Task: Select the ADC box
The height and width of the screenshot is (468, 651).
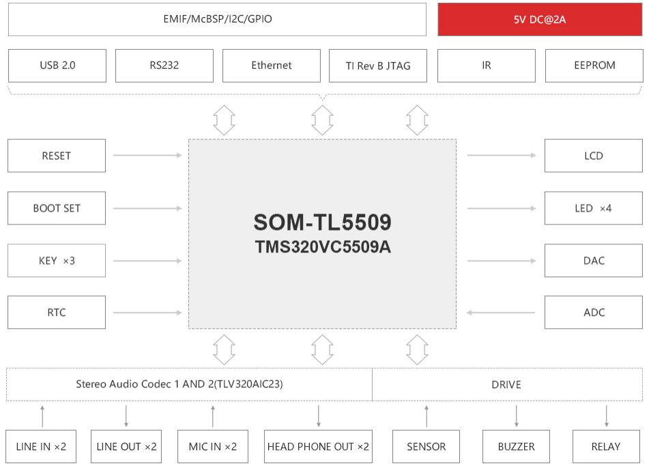Action: 594,312
